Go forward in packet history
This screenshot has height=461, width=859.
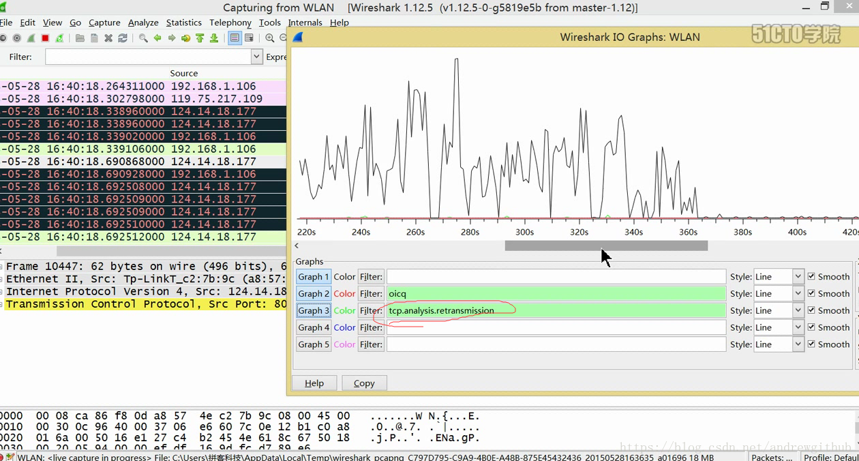point(172,38)
